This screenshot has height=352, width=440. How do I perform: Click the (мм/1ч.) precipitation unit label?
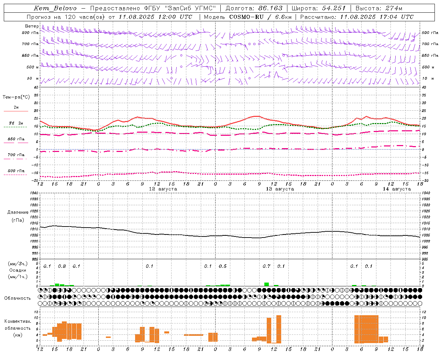18,277
